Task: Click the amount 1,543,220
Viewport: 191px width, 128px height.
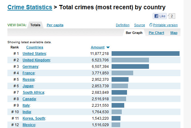Action: tap(100, 118)
